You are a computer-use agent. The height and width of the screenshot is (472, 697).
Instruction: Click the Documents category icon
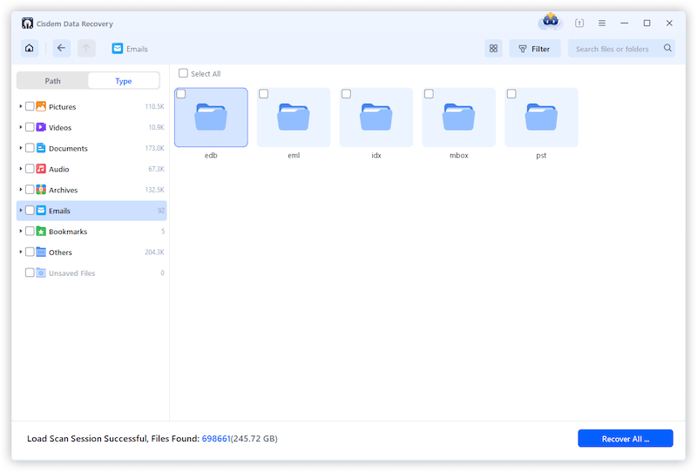click(41, 148)
